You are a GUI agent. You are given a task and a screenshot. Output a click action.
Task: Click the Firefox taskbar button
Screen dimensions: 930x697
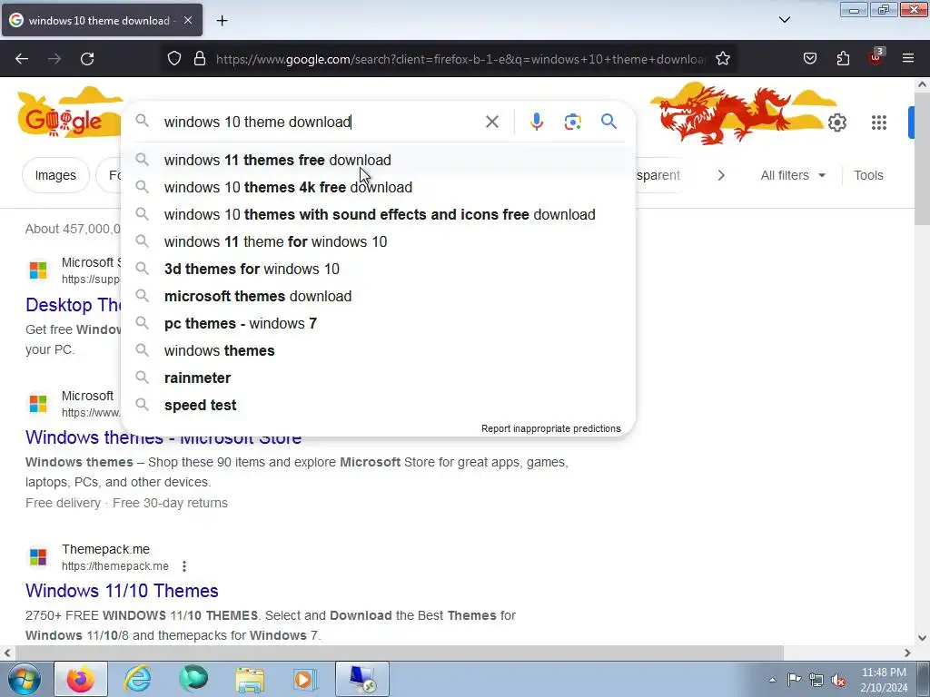click(x=81, y=679)
